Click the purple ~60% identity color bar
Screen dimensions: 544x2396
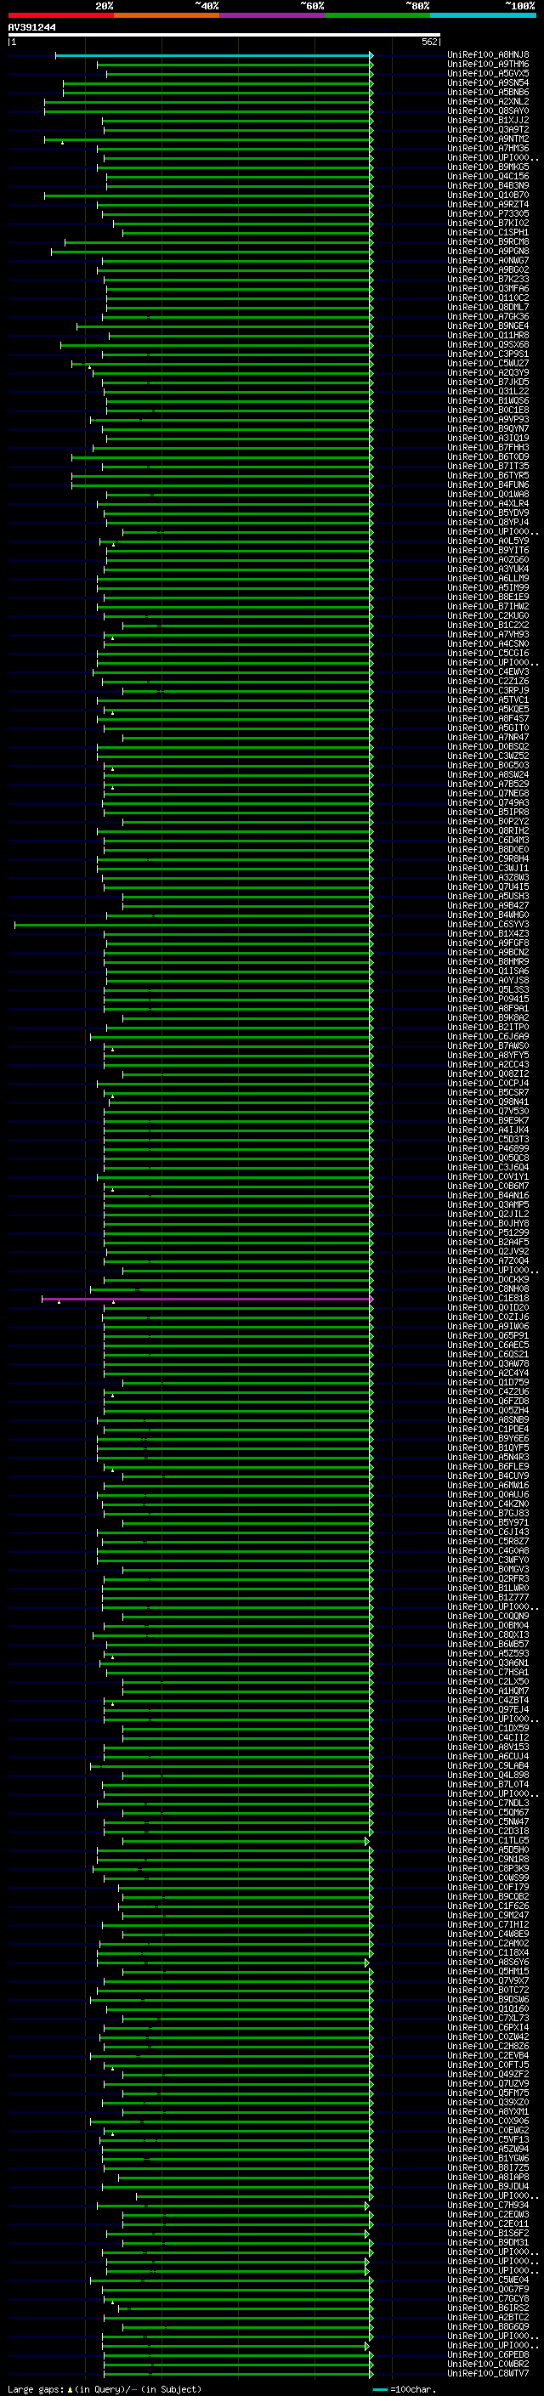click(271, 15)
